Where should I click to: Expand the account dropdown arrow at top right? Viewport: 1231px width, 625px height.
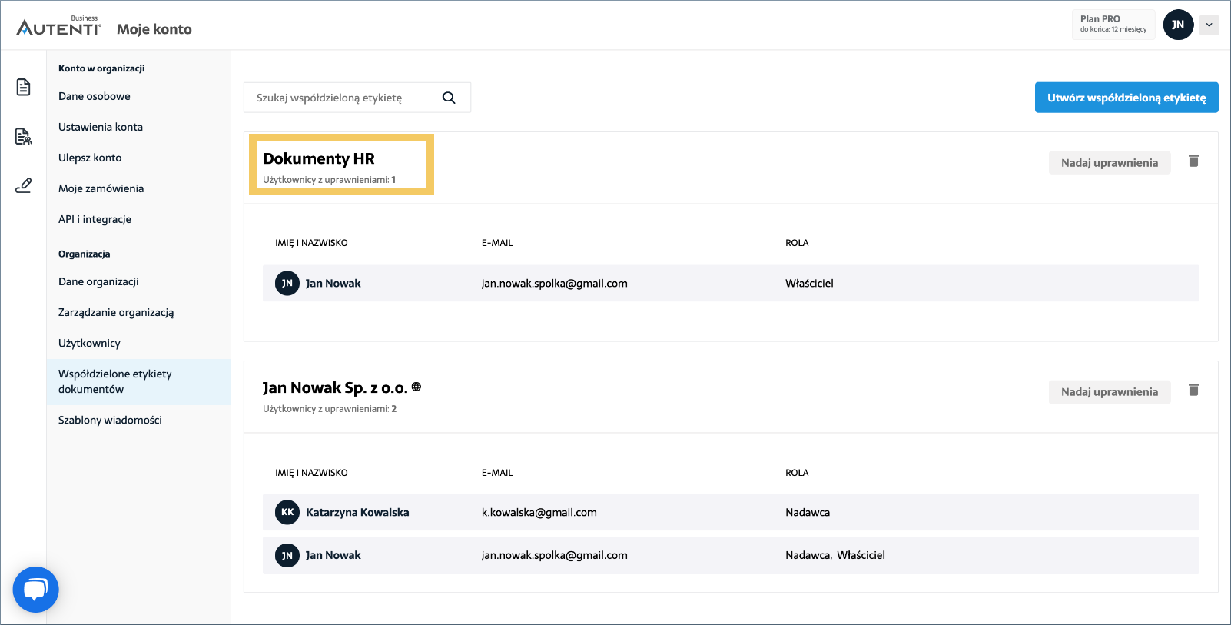(x=1209, y=25)
